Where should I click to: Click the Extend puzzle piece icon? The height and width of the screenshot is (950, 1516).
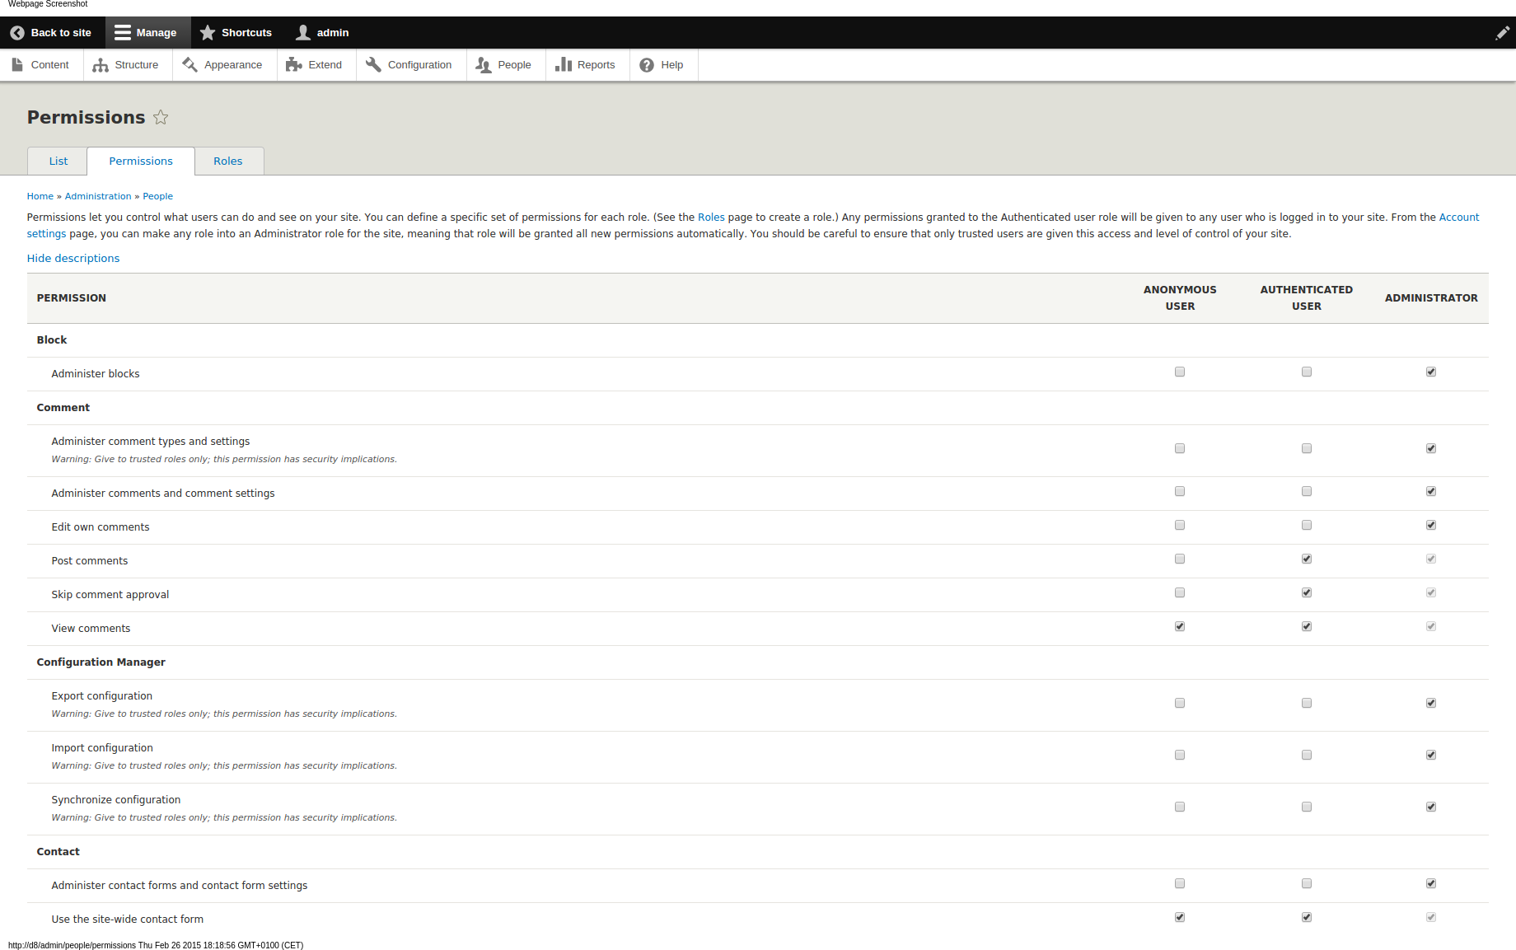point(294,64)
